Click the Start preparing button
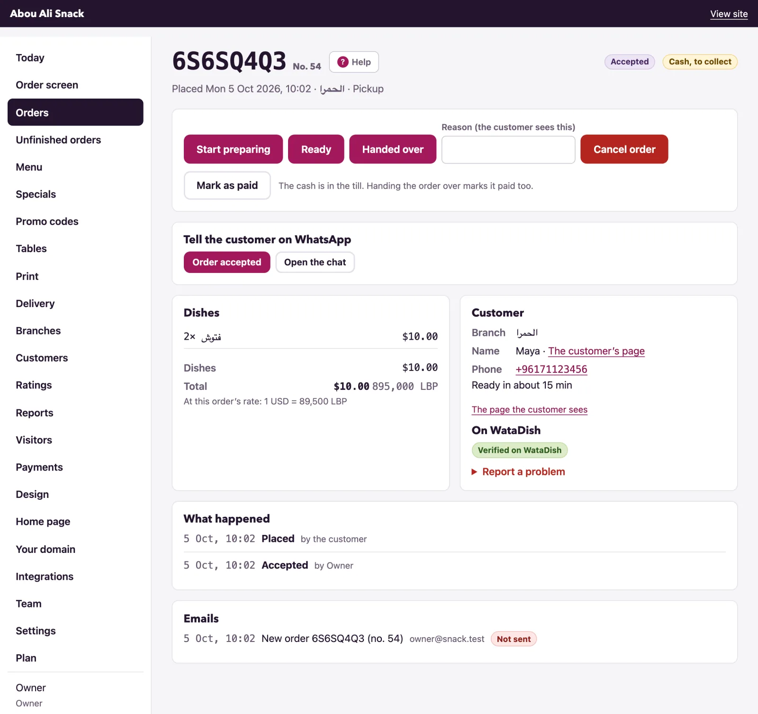Viewport: 758px width, 714px height. pos(233,149)
